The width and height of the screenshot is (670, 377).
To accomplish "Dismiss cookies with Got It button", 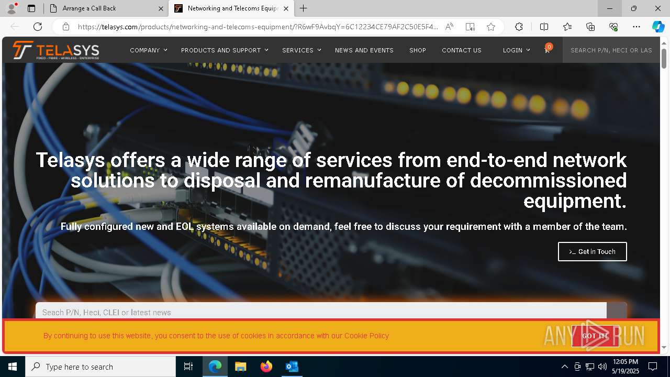I will coord(595,336).
